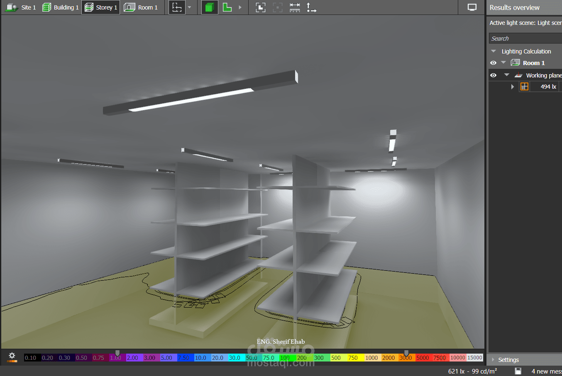562x376 pixels.
Task: Select the Working plane tree item
Action: [x=544, y=75]
